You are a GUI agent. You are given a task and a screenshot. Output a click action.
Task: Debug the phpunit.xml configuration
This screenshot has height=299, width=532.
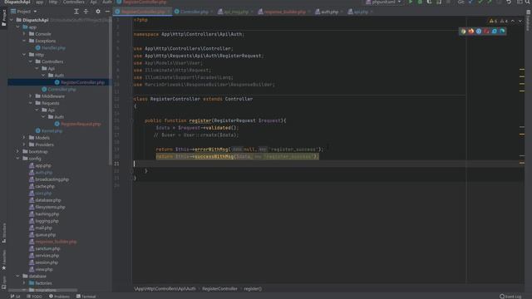pos(420,2)
